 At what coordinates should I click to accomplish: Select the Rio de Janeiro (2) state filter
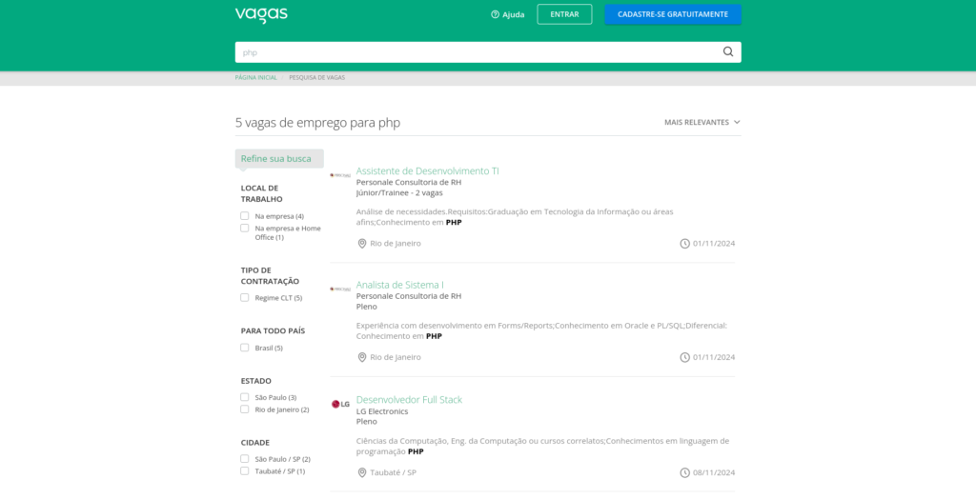coord(245,409)
